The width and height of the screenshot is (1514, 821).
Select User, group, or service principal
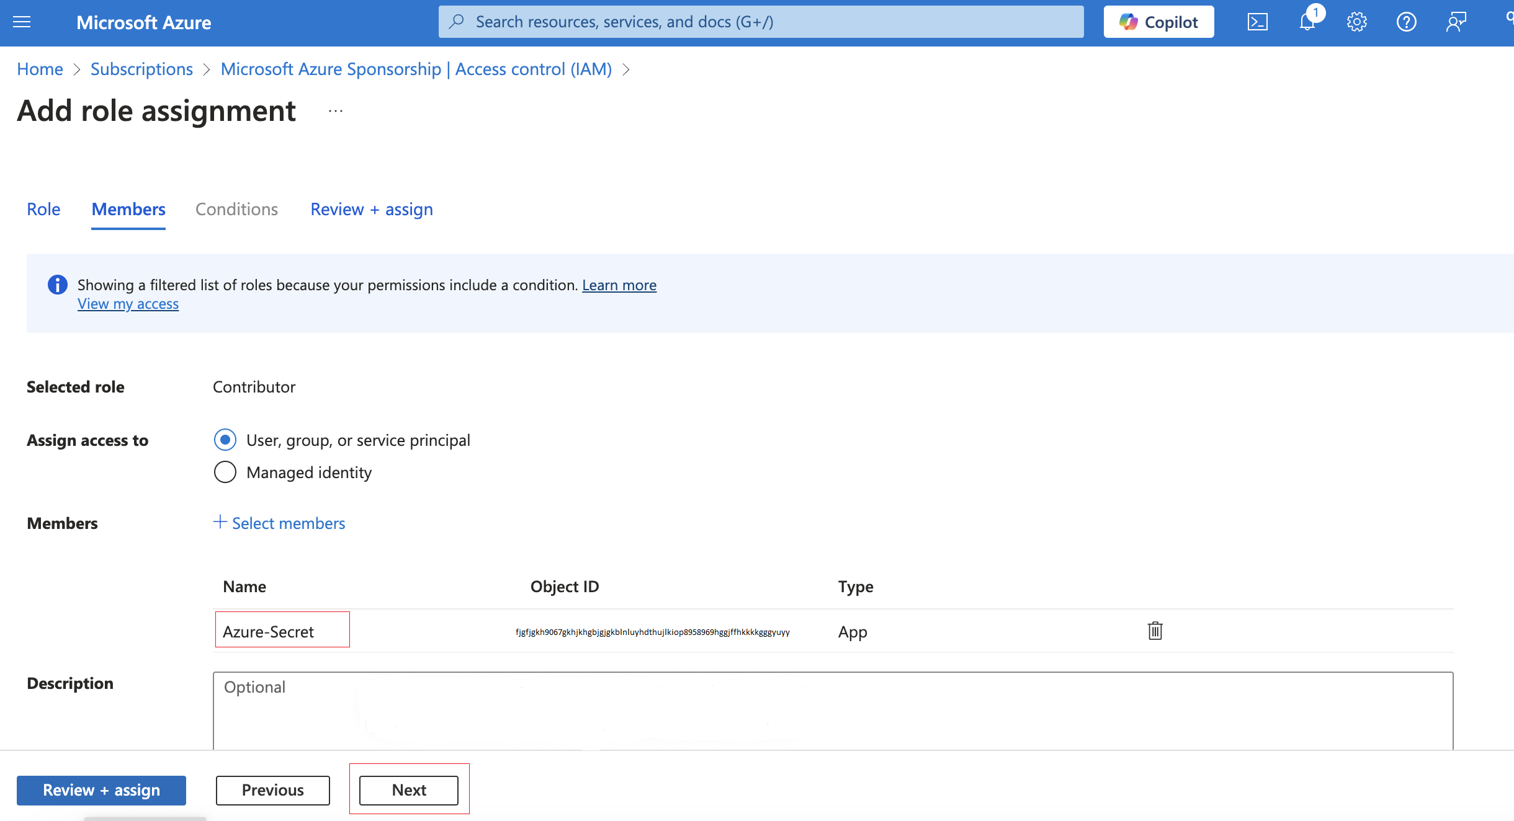[225, 440]
